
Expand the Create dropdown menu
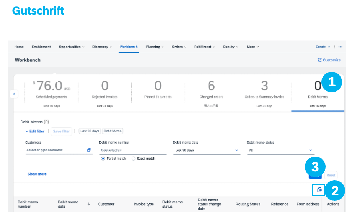pos(323,47)
